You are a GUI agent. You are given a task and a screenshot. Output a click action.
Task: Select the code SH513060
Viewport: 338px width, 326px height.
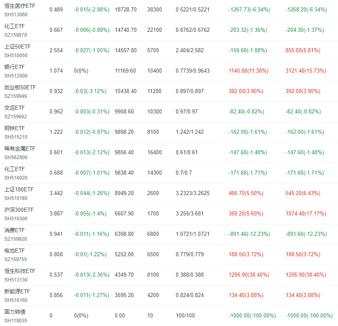(x=16, y=15)
